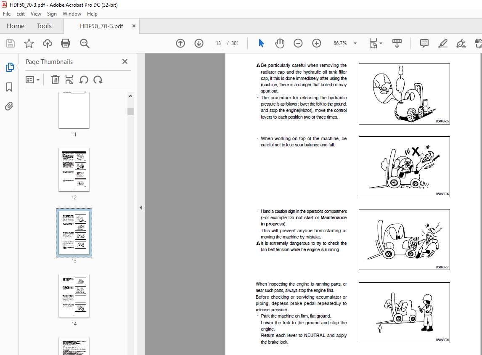The image size is (482, 355).
Task: Select the HDF50_70-3.pdf document tab
Action: tap(101, 26)
